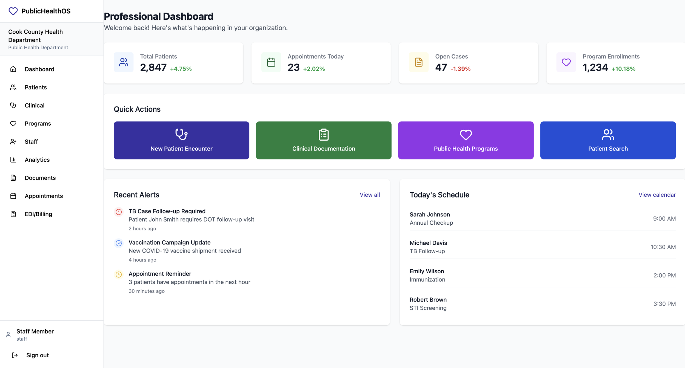This screenshot has width=685, height=368.
Task: Sign out of the application
Action: click(x=37, y=355)
